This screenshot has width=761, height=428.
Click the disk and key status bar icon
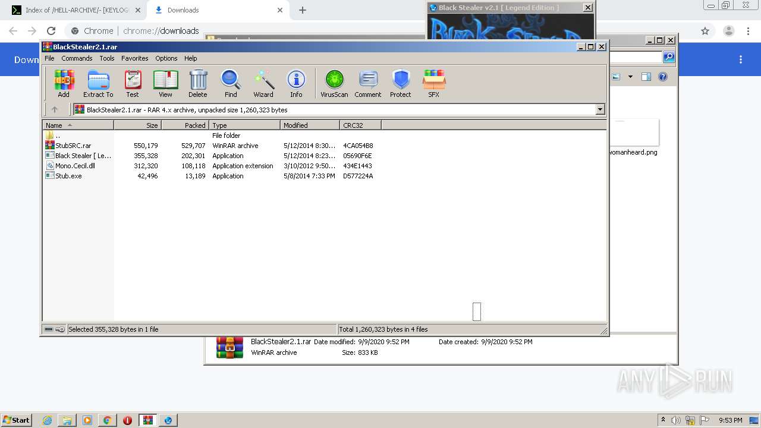coord(55,329)
